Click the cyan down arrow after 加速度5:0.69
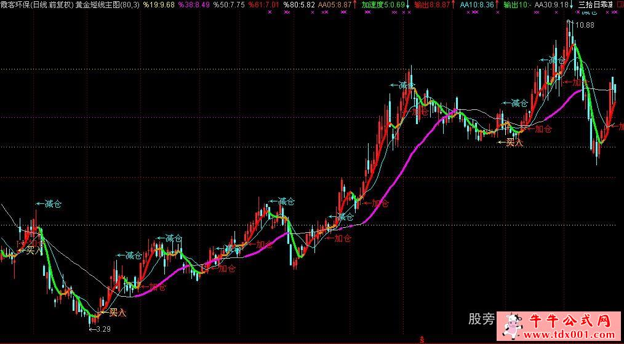 coord(409,4)
